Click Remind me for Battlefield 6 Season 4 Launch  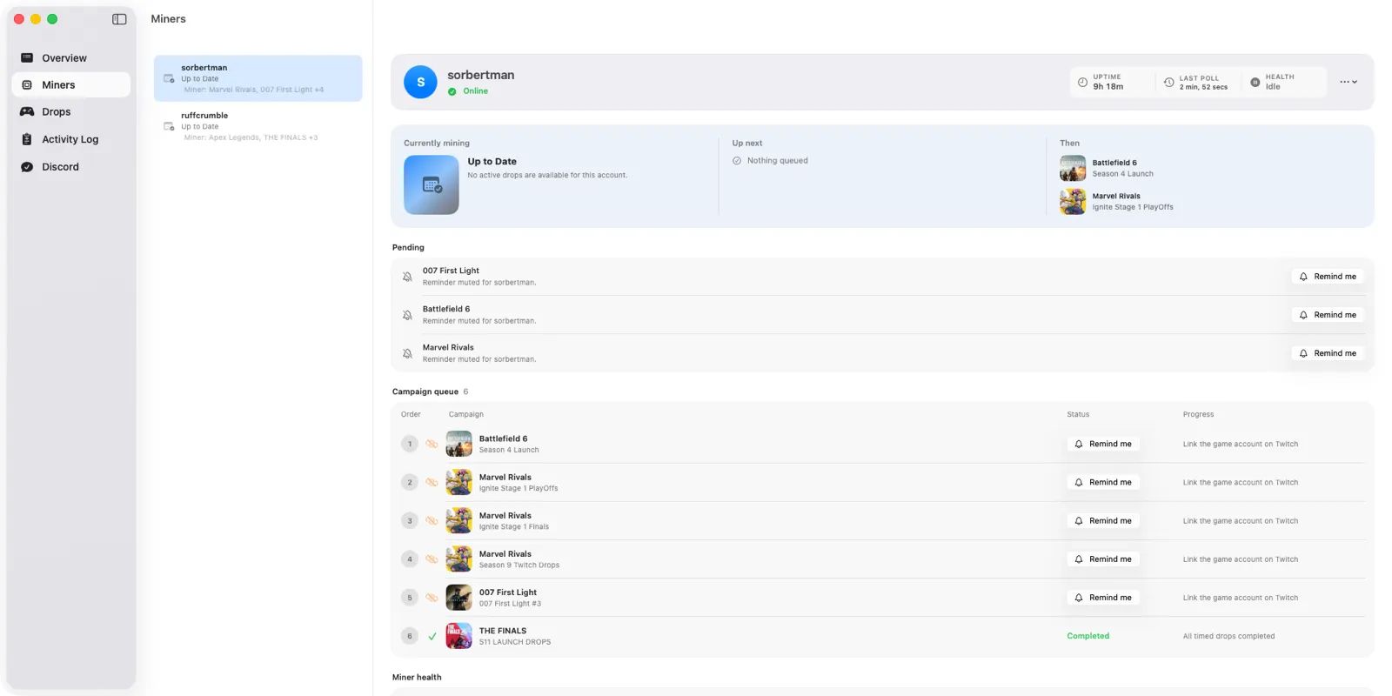click(x=1103, y=444)
